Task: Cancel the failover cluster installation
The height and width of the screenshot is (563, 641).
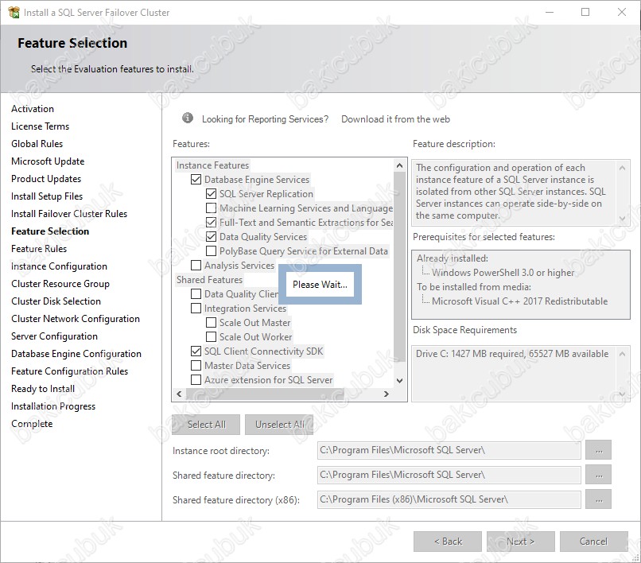Action: point(593,542)
